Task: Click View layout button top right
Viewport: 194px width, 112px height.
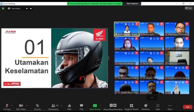Action: pyautogui.click(x=188, y=8)
